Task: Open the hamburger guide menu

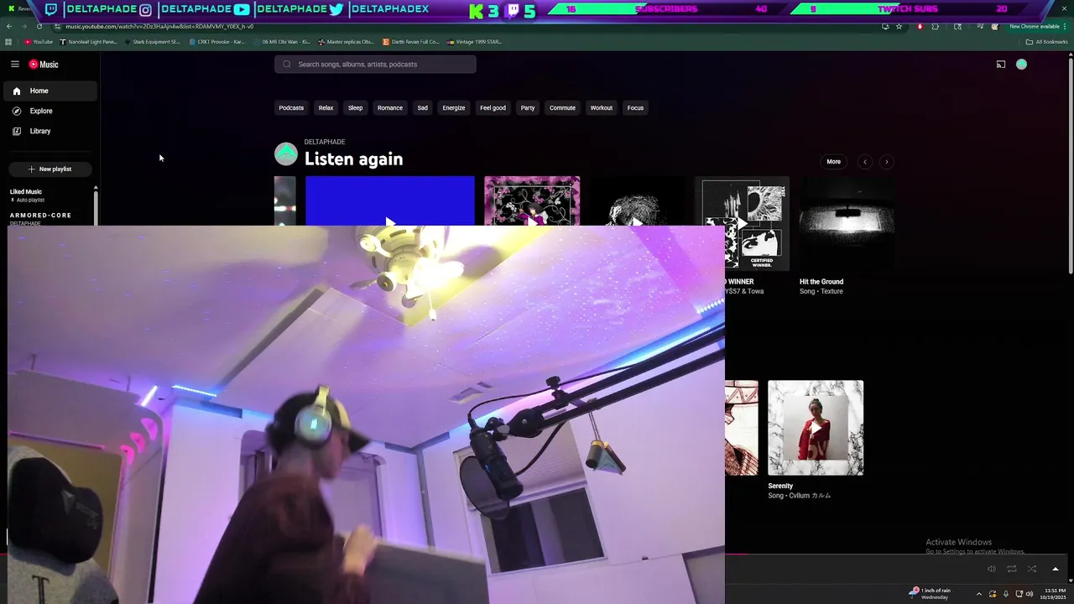Action: pos(15,64)
